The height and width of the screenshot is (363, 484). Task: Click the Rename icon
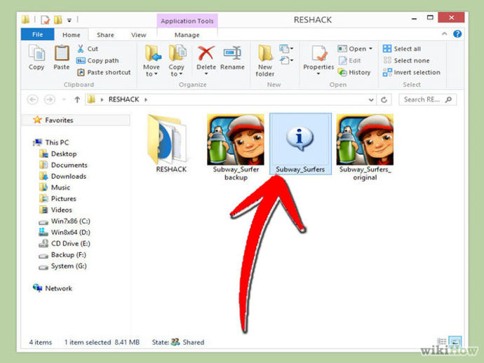(x=232, y=53)
